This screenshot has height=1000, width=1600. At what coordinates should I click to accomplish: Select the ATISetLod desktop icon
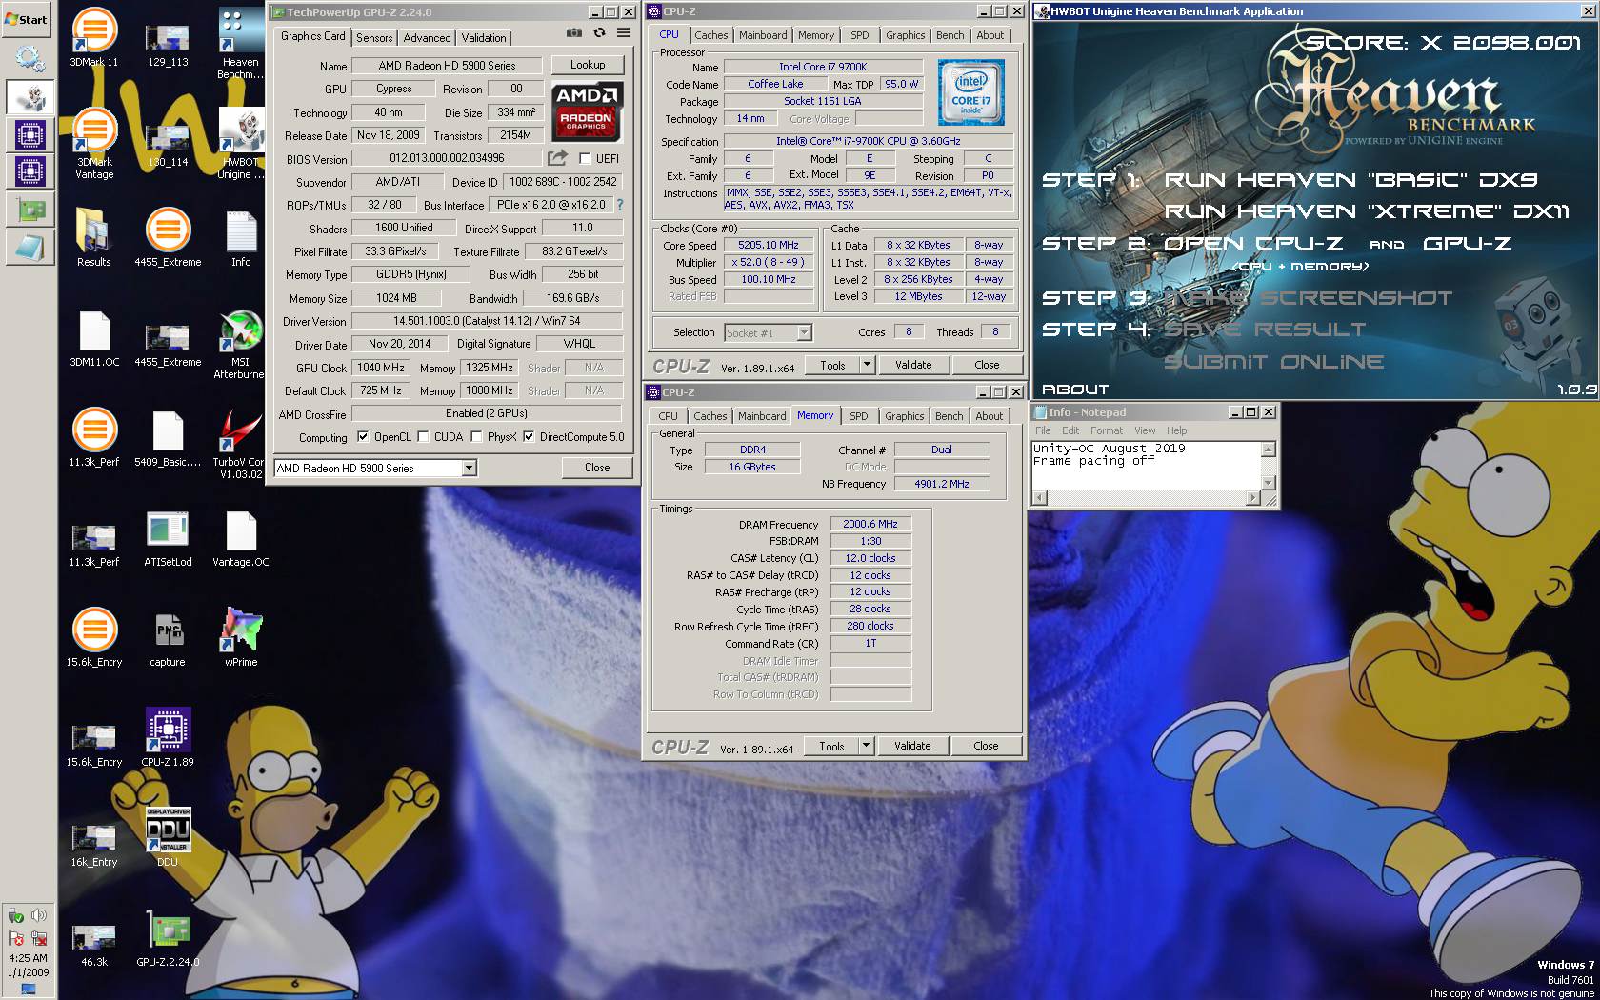click(x=168, y=539)
